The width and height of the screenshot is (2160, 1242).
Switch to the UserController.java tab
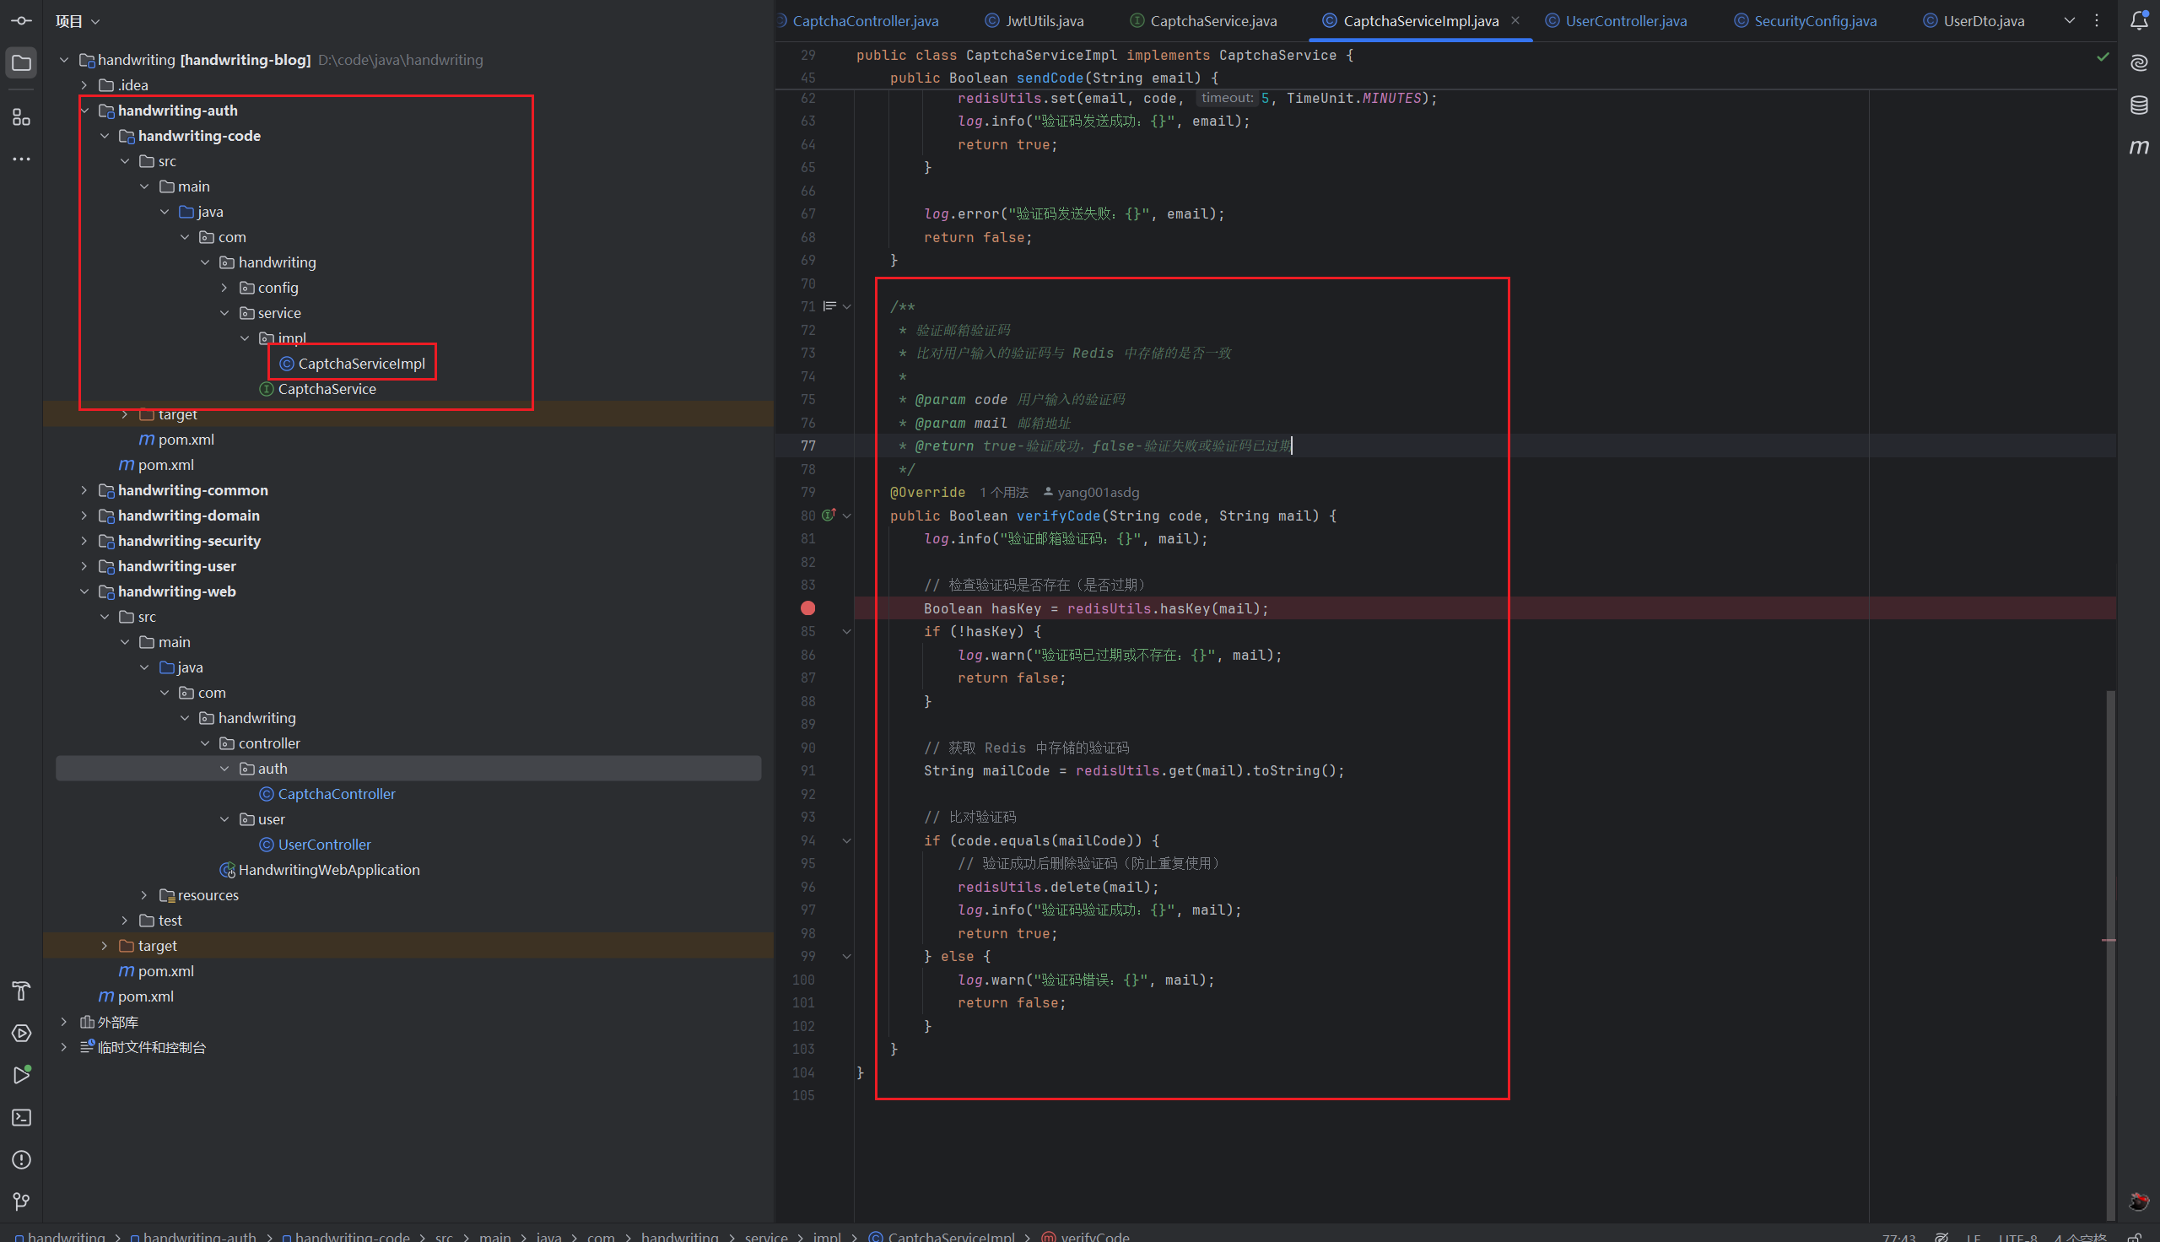tap(1625, 20)
